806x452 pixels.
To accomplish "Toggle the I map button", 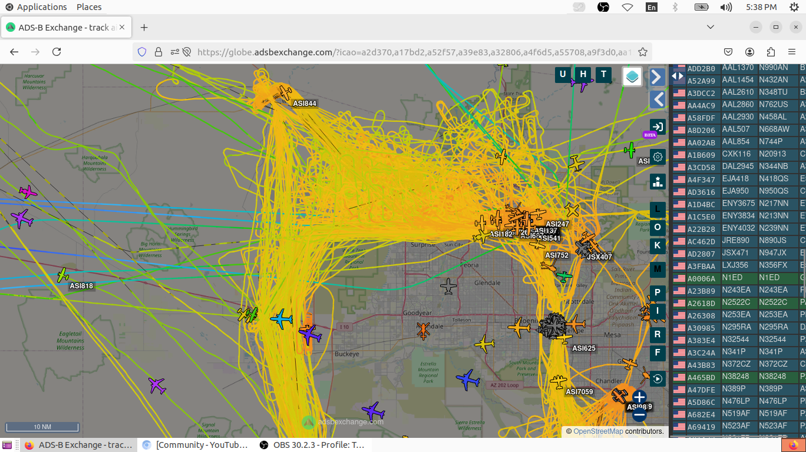I will coord(658,311).
